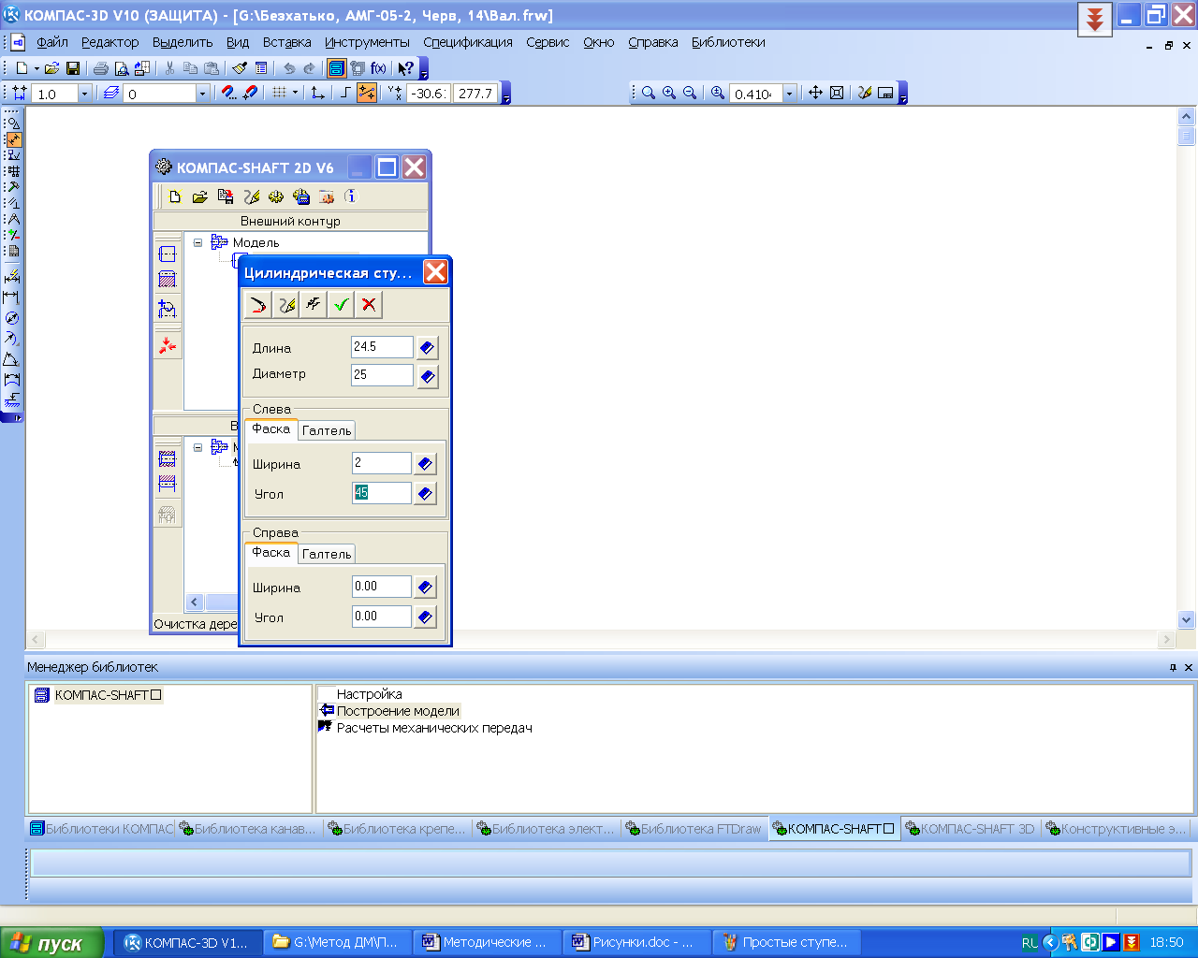The height and width of the screenshot is (958, 1198).
Task: Toggle the highlighted rounding mode icon
Action: point(367,94)
